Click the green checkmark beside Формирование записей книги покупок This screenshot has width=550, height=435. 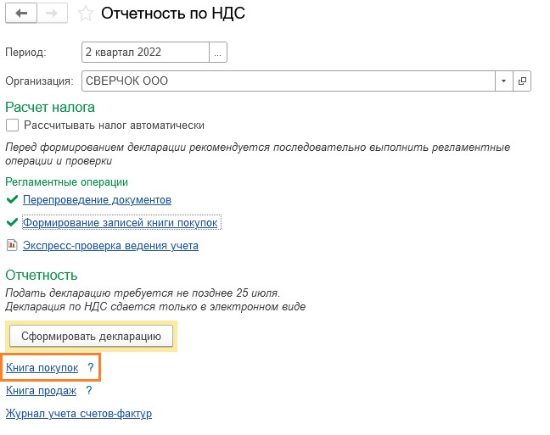coord(12,222)
